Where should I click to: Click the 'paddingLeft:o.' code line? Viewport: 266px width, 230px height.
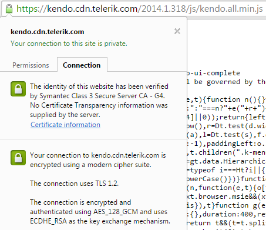(226, 144)
